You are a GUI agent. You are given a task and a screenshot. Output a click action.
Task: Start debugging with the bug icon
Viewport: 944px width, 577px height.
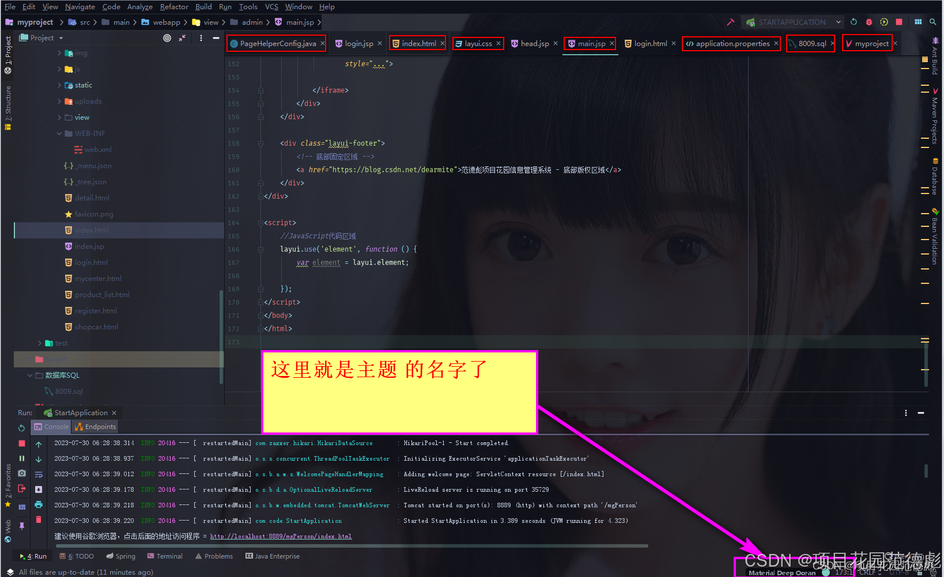869,22
